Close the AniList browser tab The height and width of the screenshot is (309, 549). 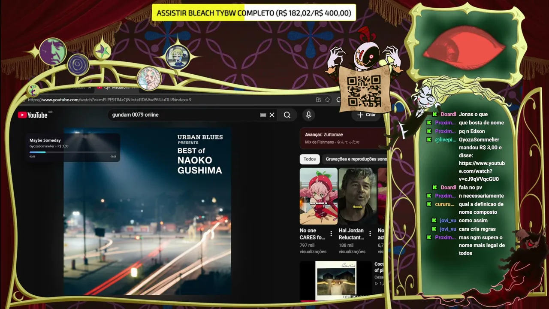90,87
